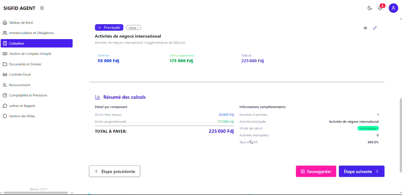Click the edit pencil icon

375,28
